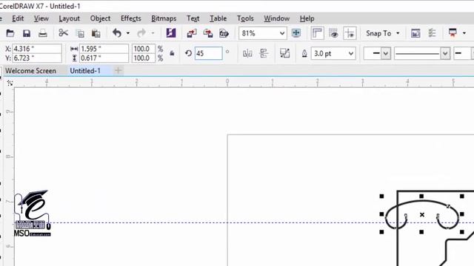Mirror the selected object vertically

point(264,54)
